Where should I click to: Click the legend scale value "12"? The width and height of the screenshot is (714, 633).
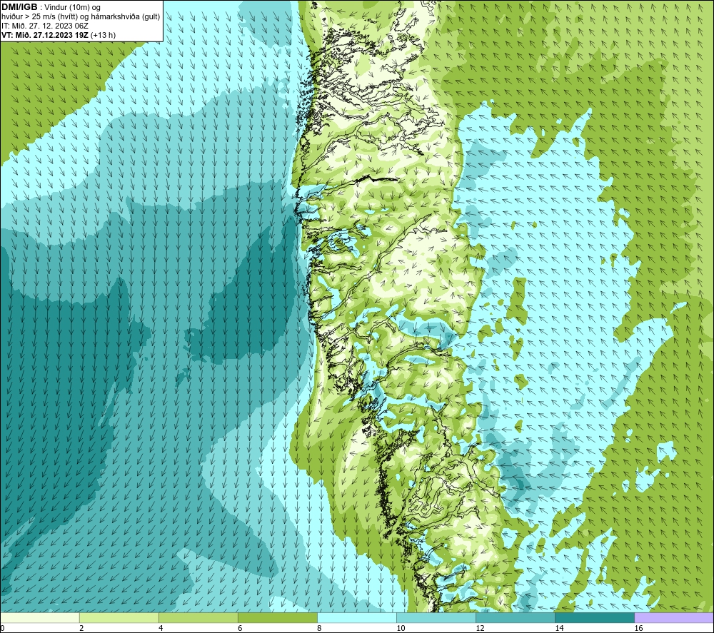pos(480,629)
